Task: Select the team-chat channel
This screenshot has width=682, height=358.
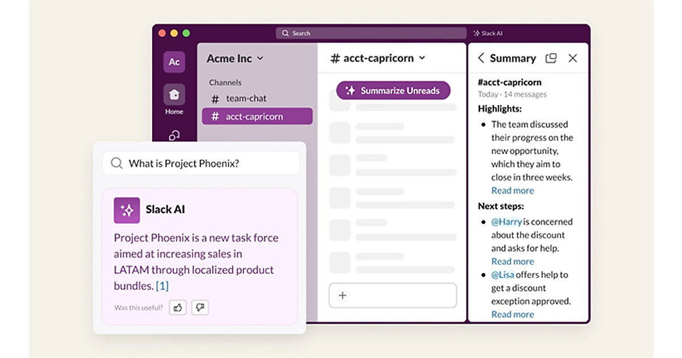Action: coord(246,98)
